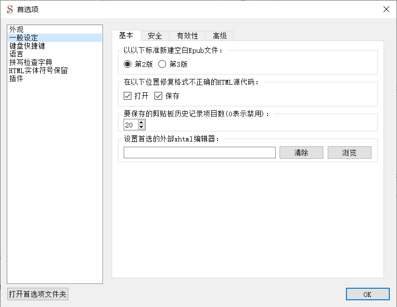The width and height of the screenshot is (397, 307).
Task: Select the 基本 tab
Action: tap(128, 36)
